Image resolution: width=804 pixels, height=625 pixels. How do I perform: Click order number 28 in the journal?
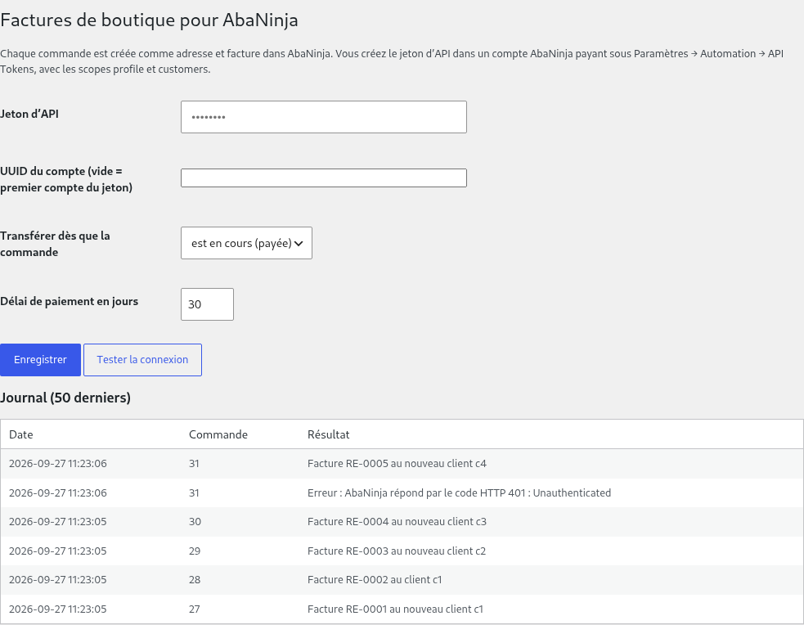tap(195, 579)
